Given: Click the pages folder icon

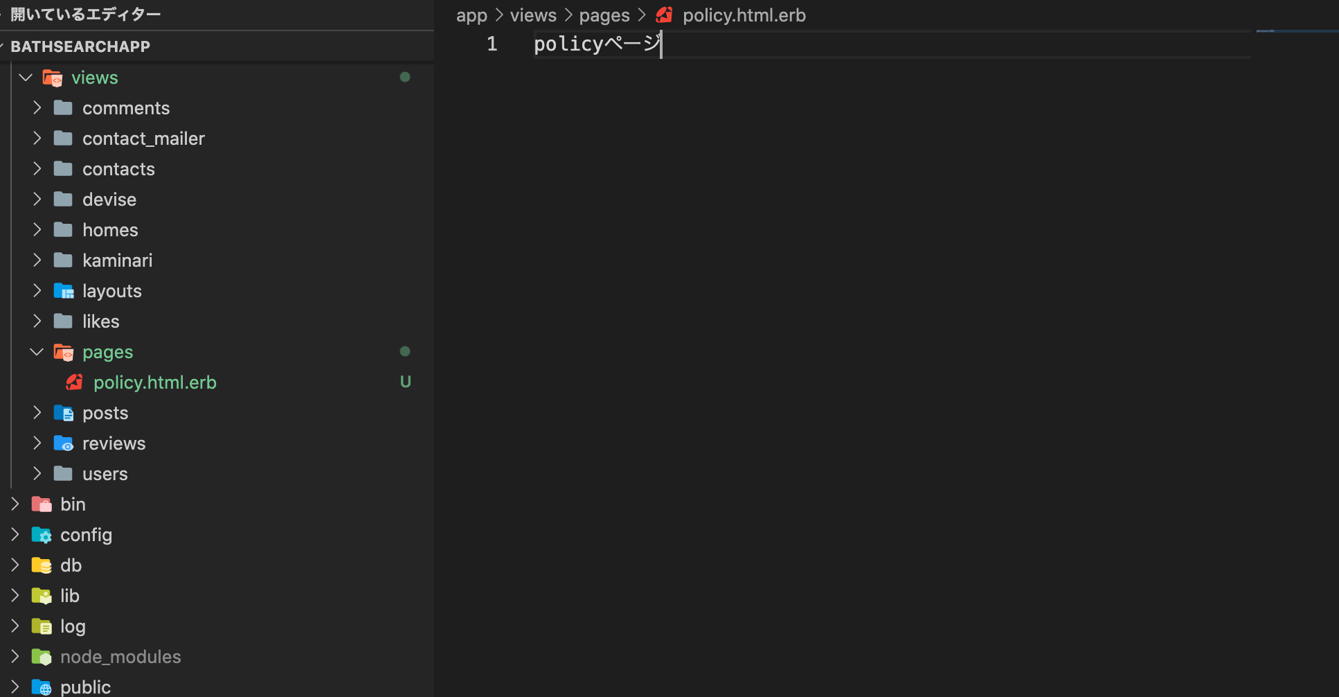Looking at the screenshot, I should pyautogui.click(x=64, y=353).
